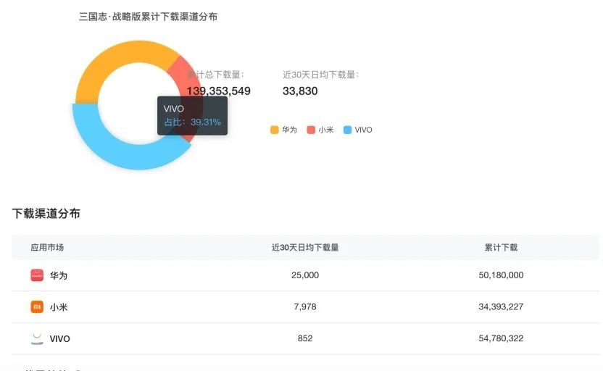Sort by 应用市场 column header
Viewport: 603px width, 371px height.
coord(47,247)
